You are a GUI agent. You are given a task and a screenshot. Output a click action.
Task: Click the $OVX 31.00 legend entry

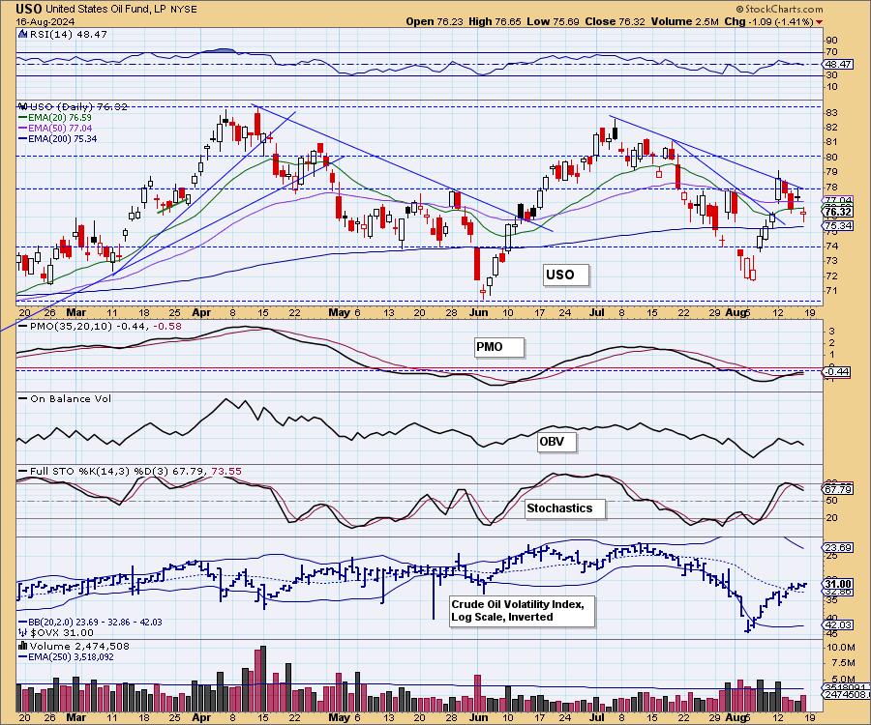[56, 633]
